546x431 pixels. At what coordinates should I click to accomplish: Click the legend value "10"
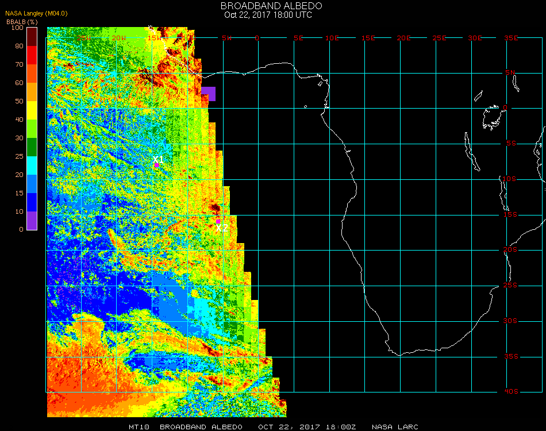[19, 211]
